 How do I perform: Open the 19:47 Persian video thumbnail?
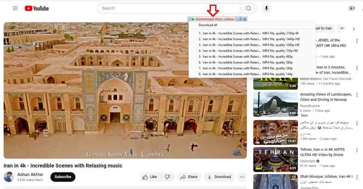tap(275, 132)
